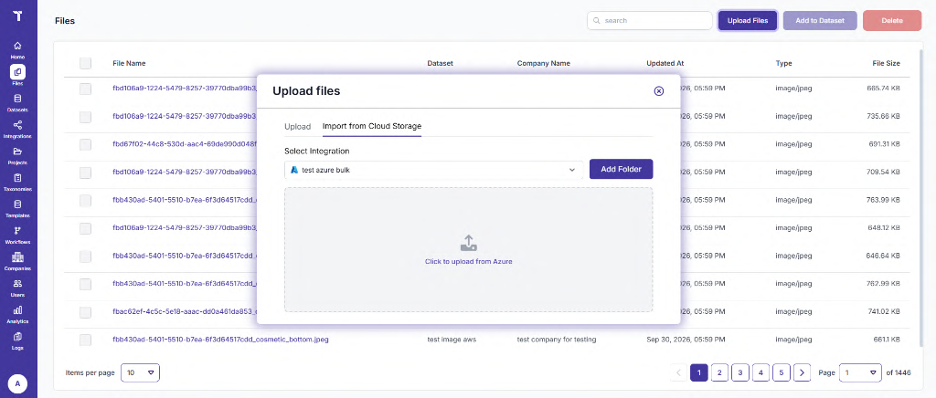Click the '661.1 KB' file size value
The height and width of the screenshot is (398, 936).
[887, 340]
